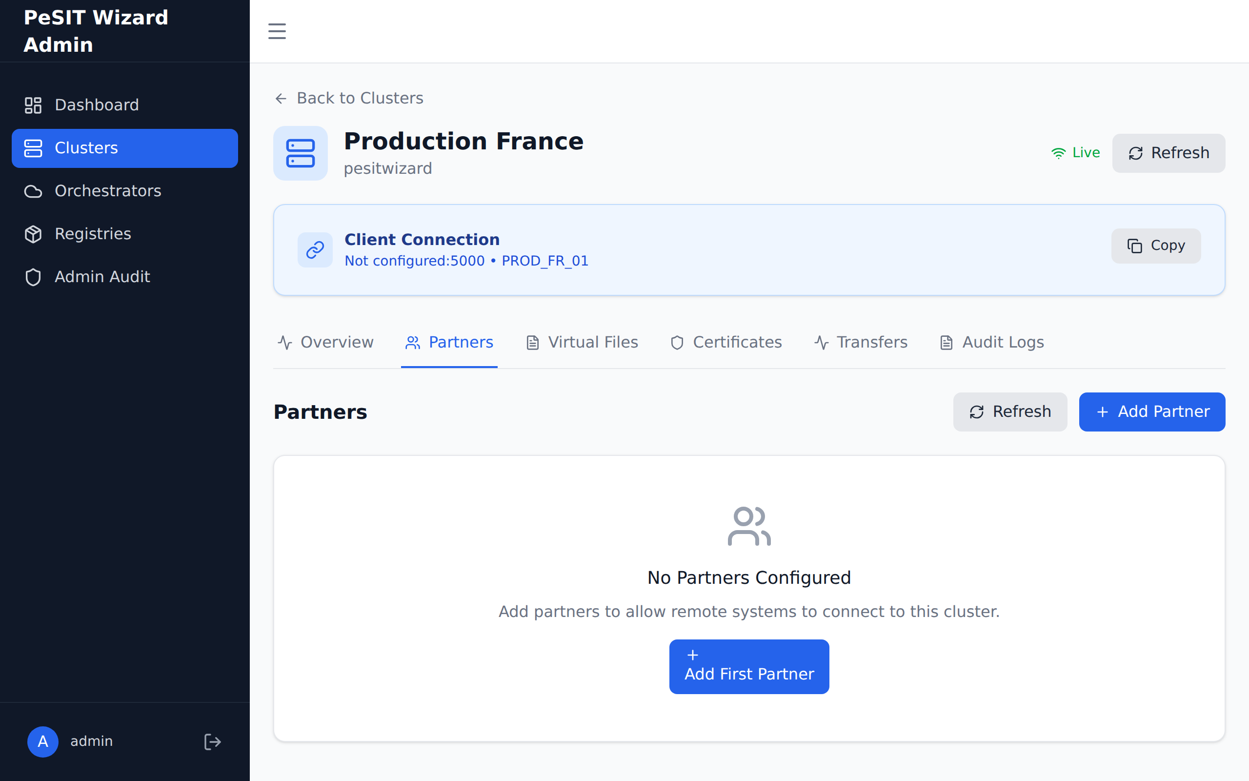
Task: Open Admin Audit page
Action: click(x=102, y=277)
